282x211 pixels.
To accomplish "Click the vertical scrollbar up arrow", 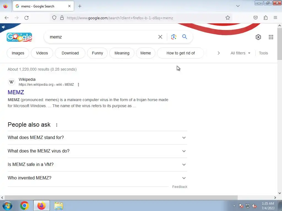I will pos(280,26).
